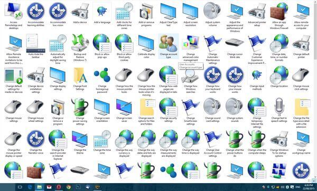Switch to File Explorer on taskbar

pos(40,187)
